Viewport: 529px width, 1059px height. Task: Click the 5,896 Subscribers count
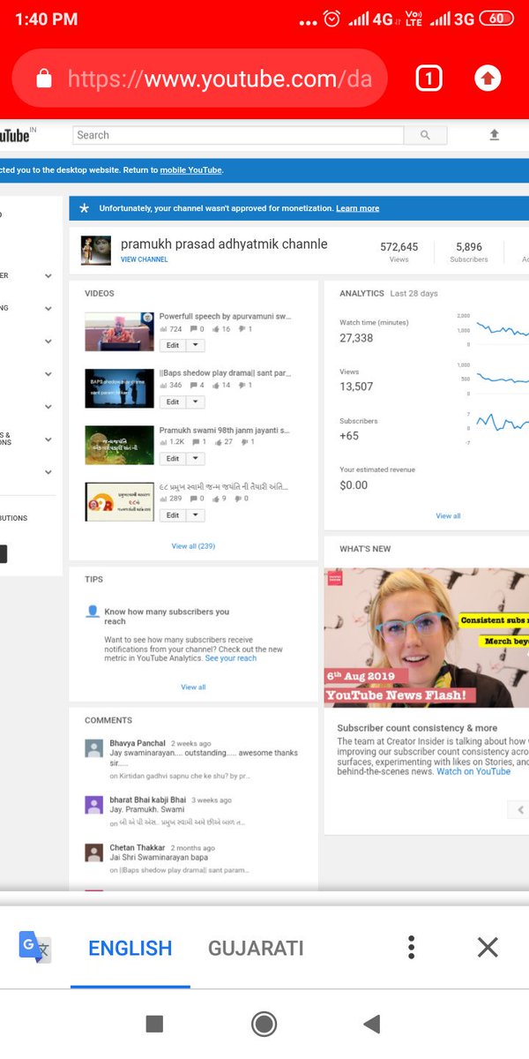[469, 247]
